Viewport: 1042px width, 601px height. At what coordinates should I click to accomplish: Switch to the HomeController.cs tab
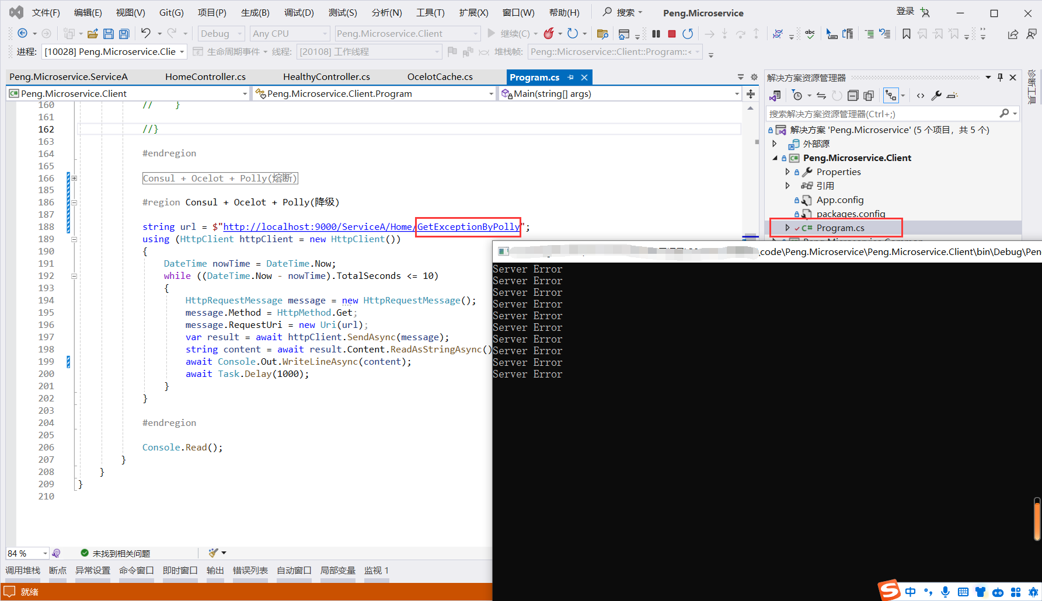pyautogui.click(x=205, y=77)
